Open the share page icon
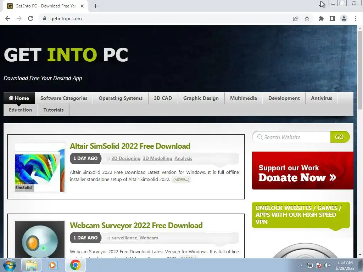 (296, 18)
